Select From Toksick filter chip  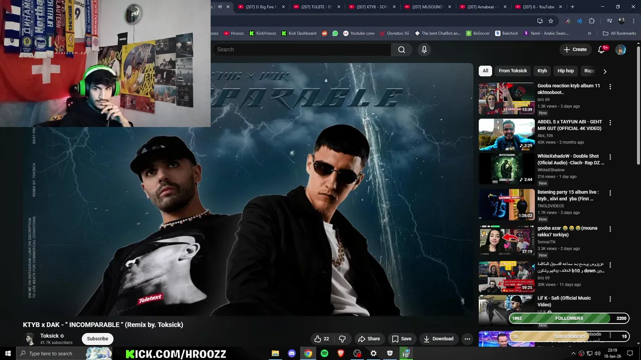pyautogui.click(x=513, y=71)
